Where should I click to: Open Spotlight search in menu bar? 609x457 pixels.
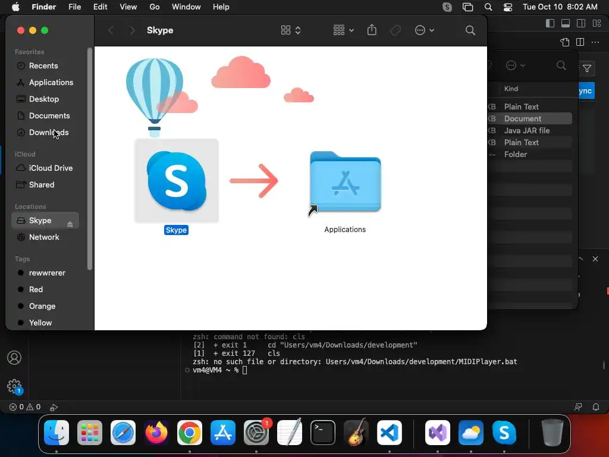coord(488,7)
